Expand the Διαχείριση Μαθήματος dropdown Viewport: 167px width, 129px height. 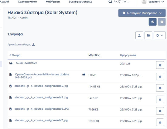(142, 13)
